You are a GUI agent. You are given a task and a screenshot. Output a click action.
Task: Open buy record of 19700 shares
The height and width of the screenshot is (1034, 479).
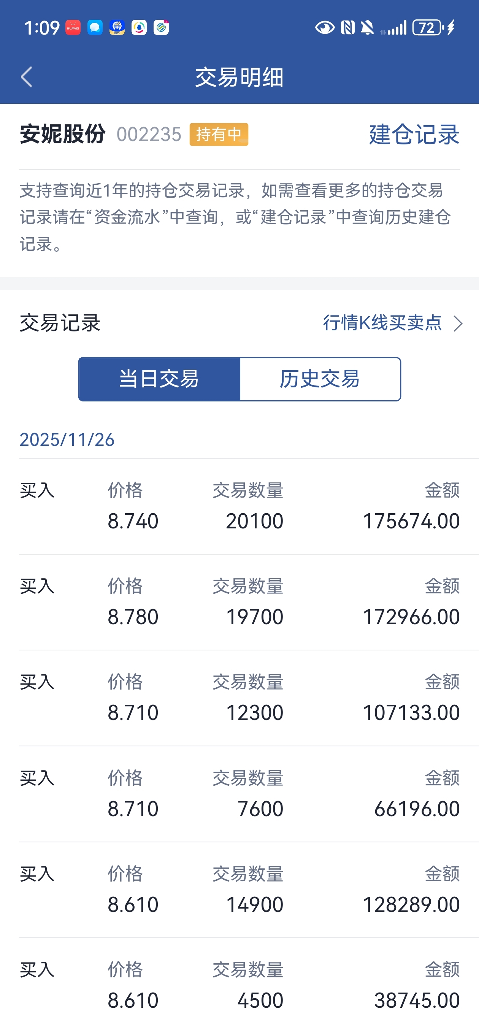[249, 602]
